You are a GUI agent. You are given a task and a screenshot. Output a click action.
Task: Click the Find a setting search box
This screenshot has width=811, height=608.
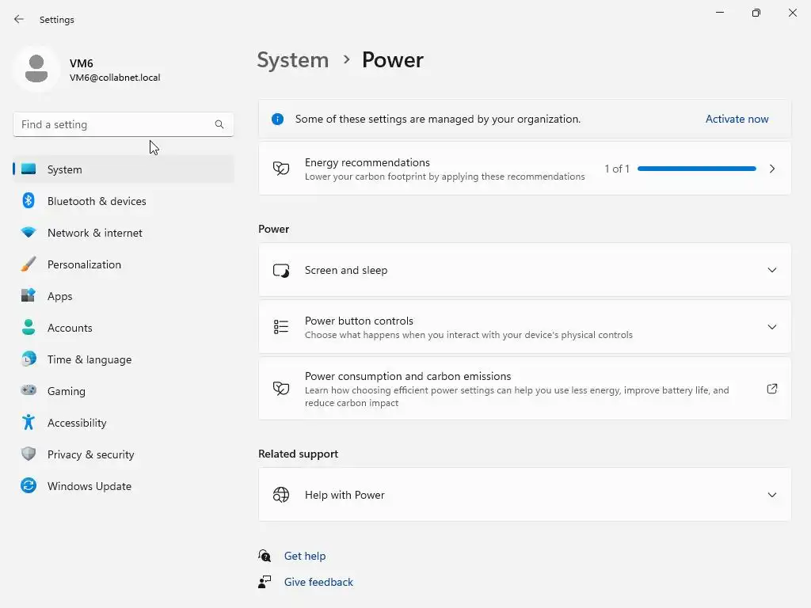(115, 124)
